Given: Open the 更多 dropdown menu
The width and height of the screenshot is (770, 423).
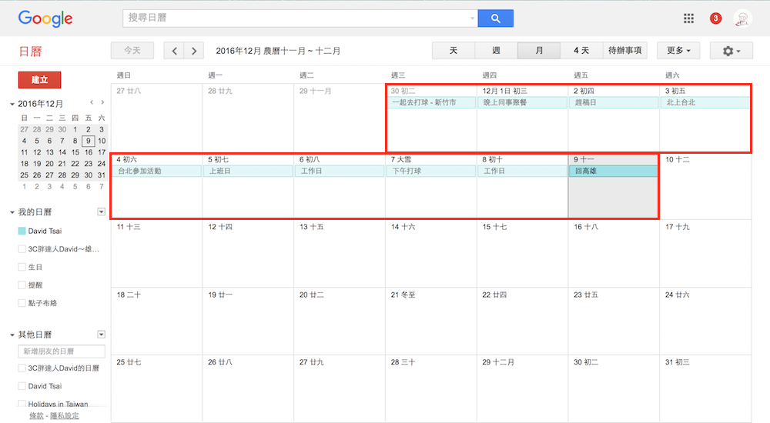Looking at the screenshot, I should 678,51.
